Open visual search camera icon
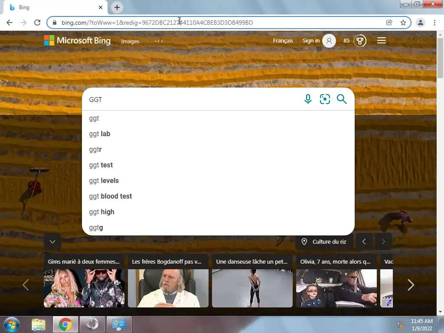444x333 pixels. point(325,99)
